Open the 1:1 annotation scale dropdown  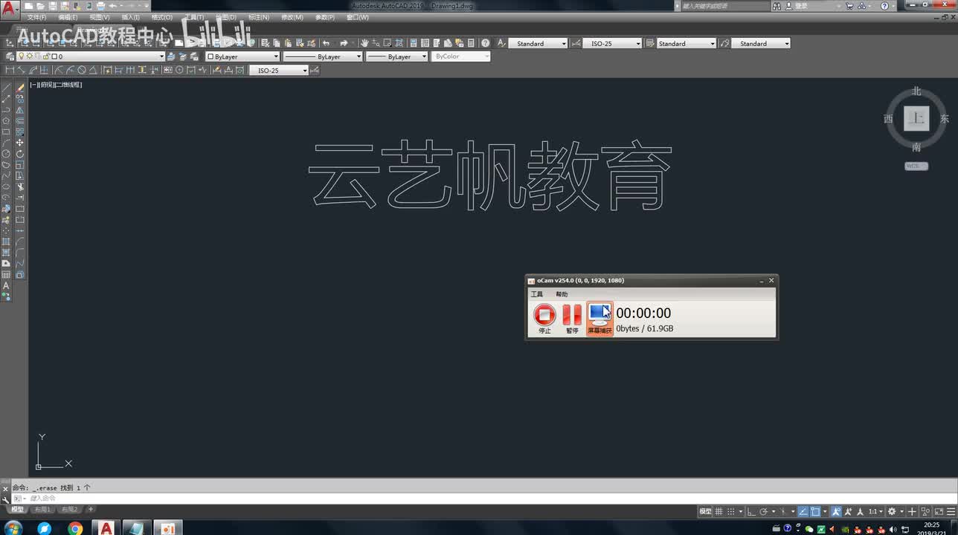(875, 511)
